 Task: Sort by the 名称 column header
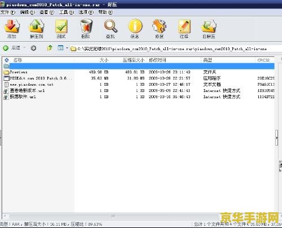(x=17, y=60)
